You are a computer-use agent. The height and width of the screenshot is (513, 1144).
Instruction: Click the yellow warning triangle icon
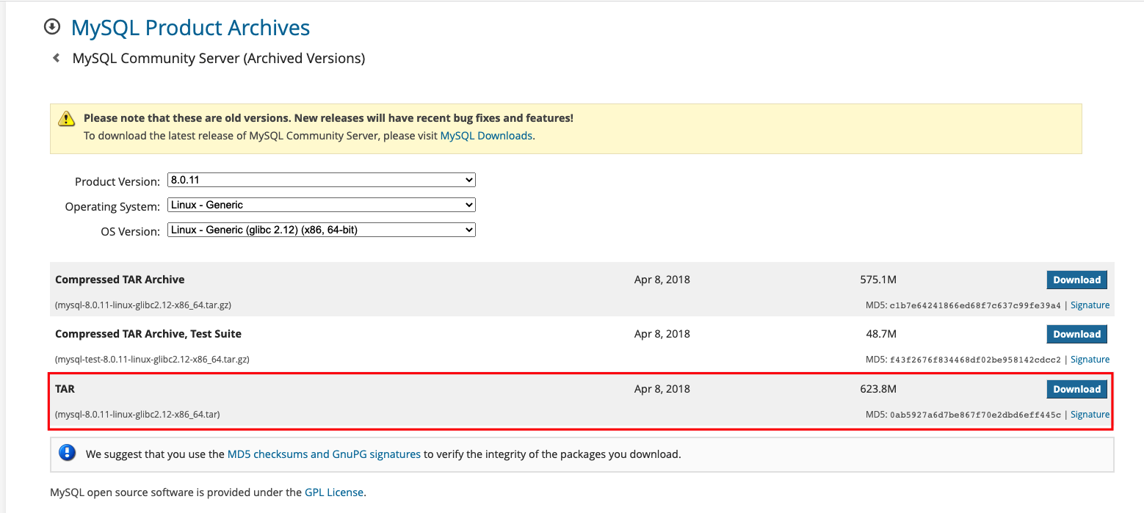point(67,118)
